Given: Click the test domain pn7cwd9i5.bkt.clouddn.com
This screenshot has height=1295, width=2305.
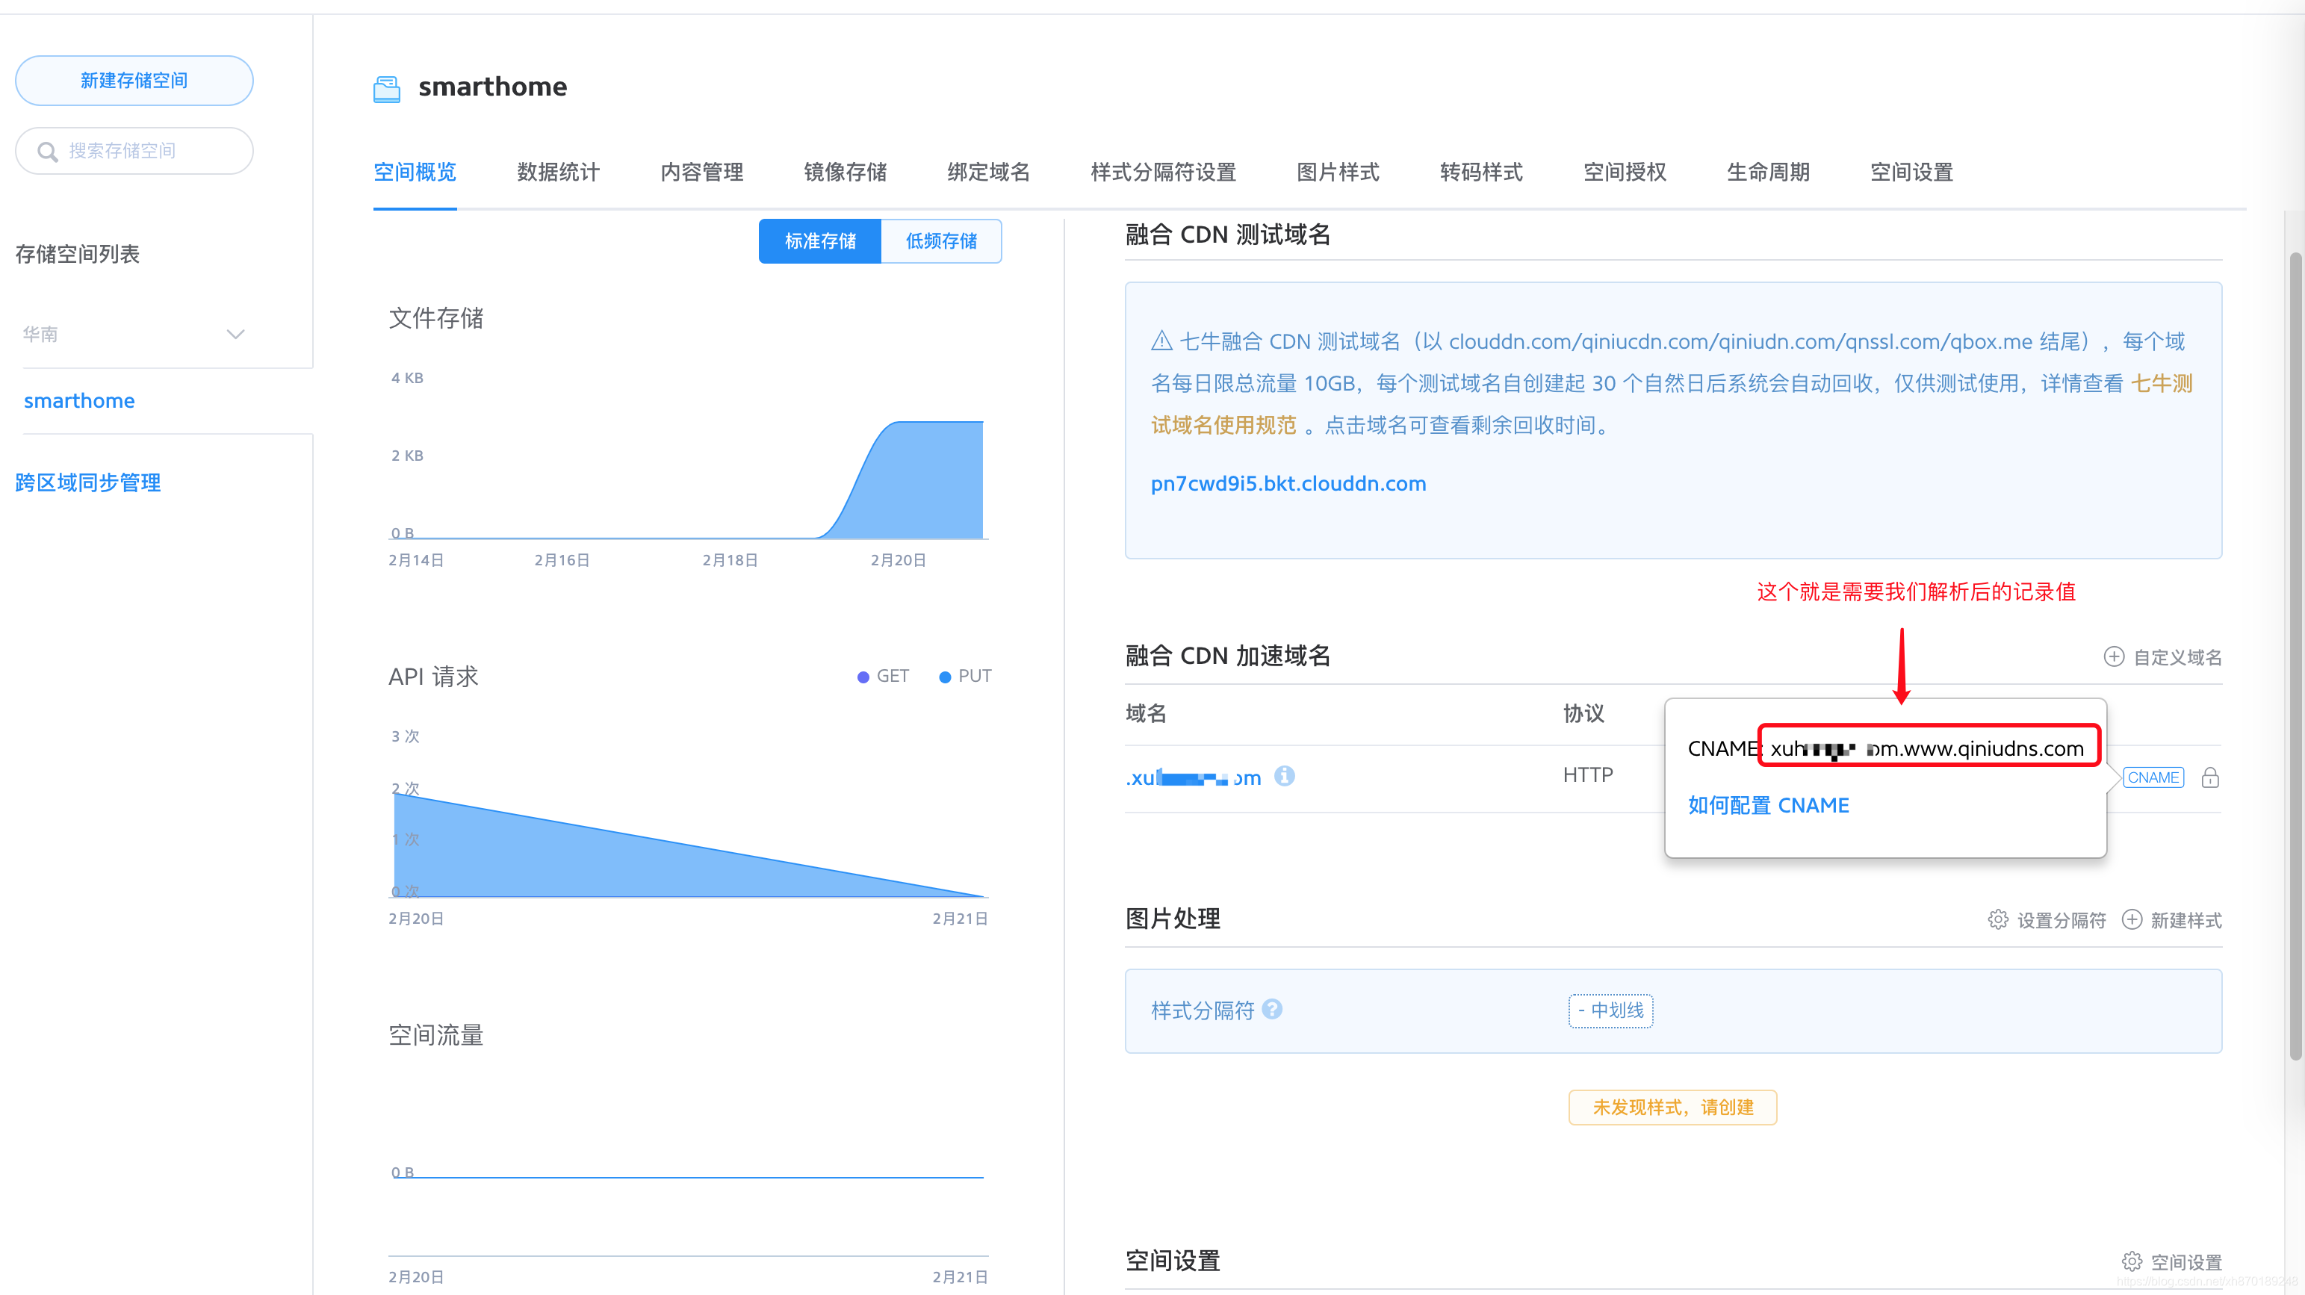Looking at the screenshot, I should tap(1288, 483).
